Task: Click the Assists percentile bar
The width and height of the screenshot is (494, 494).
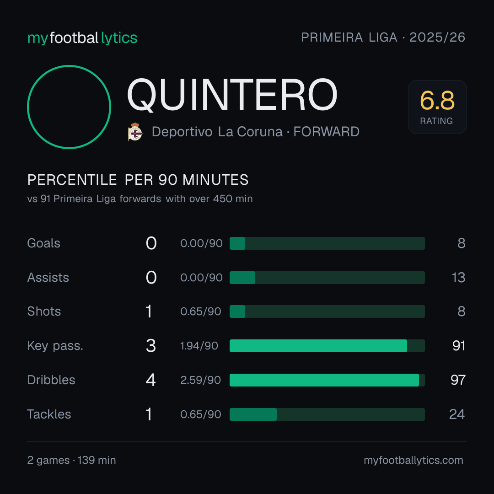Action: (x=327, y=278)
